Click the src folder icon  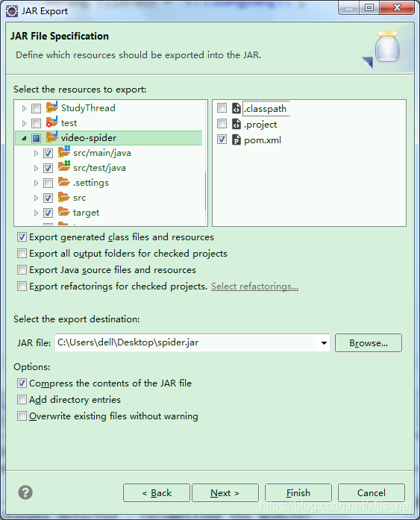63,197
